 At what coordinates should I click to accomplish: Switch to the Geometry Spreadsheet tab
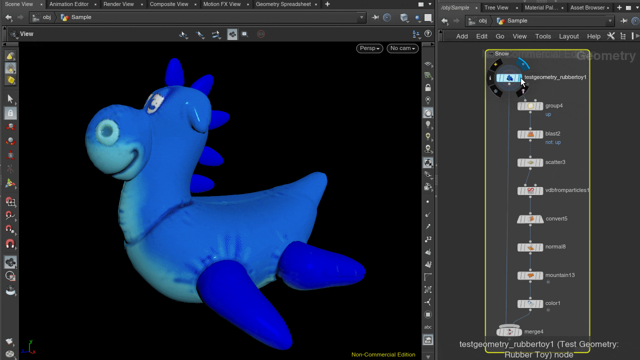click(x=283, y=4)
